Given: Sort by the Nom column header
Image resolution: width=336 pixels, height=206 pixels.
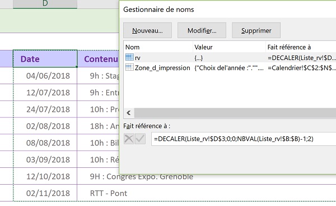Looking at the screenshot, I should tap(158, 47).
